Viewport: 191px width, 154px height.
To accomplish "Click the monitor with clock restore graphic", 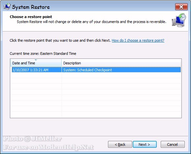I will [x=179, y=20].
